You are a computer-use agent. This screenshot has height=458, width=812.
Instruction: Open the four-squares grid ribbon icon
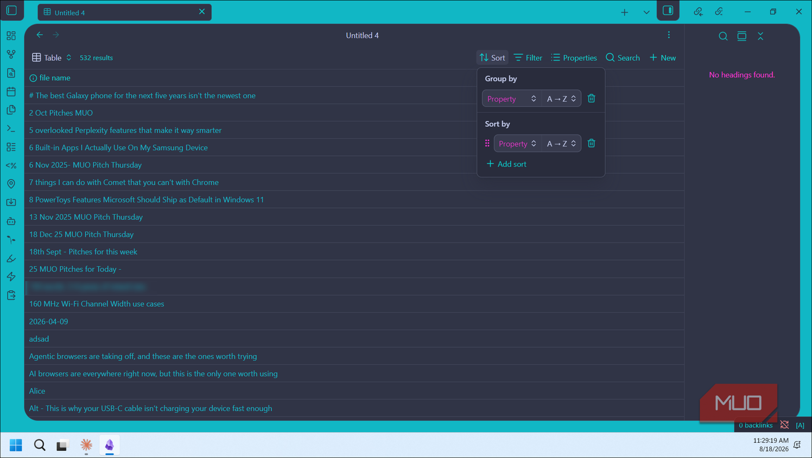coord(11,36)
